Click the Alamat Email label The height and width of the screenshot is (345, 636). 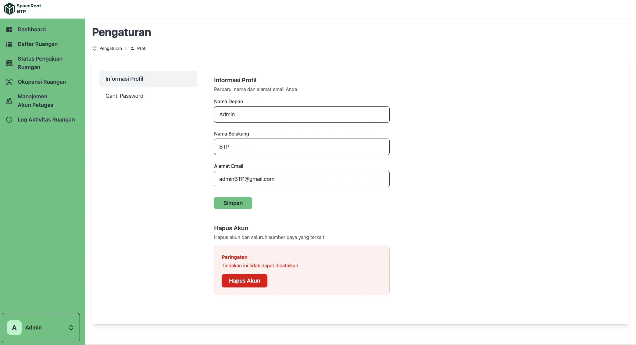pos(229,166)
